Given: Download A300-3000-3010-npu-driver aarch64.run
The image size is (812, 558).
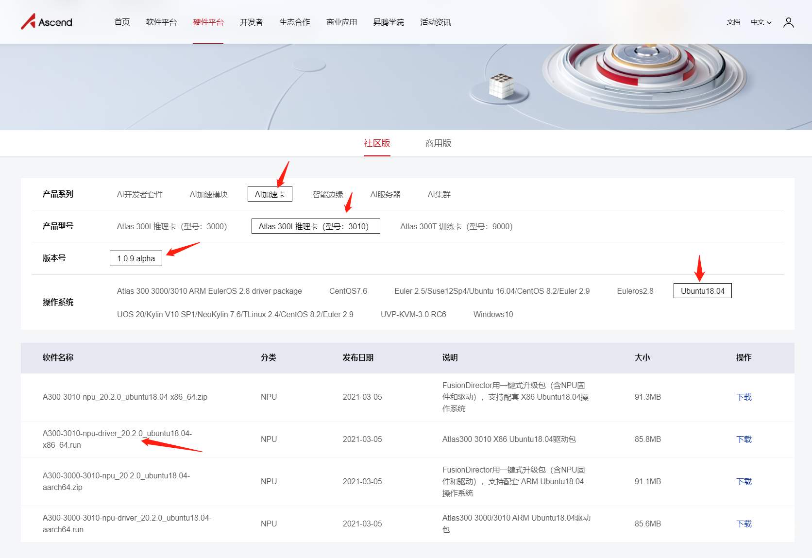Looking at the screenshot, I should pyautogui.click(x=744, y=524).
